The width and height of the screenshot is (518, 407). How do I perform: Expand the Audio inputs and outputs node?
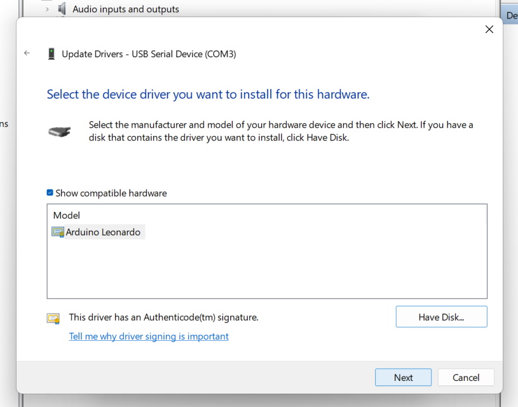pos(47,10)
